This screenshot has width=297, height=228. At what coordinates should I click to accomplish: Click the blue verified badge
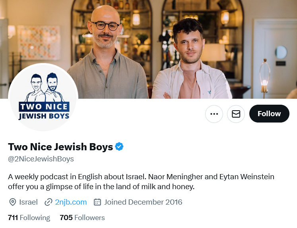point(119,147)
